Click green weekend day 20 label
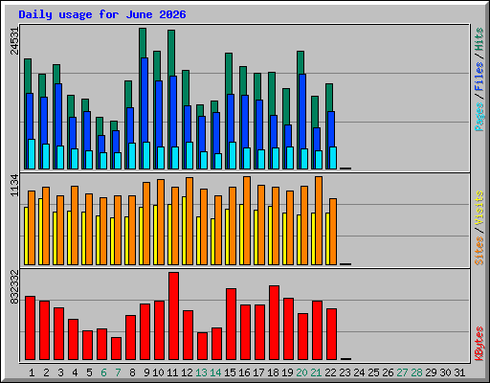 301,372
